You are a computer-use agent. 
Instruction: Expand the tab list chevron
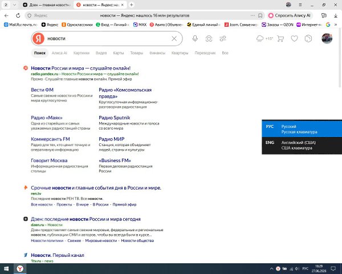tap(14, 5)
